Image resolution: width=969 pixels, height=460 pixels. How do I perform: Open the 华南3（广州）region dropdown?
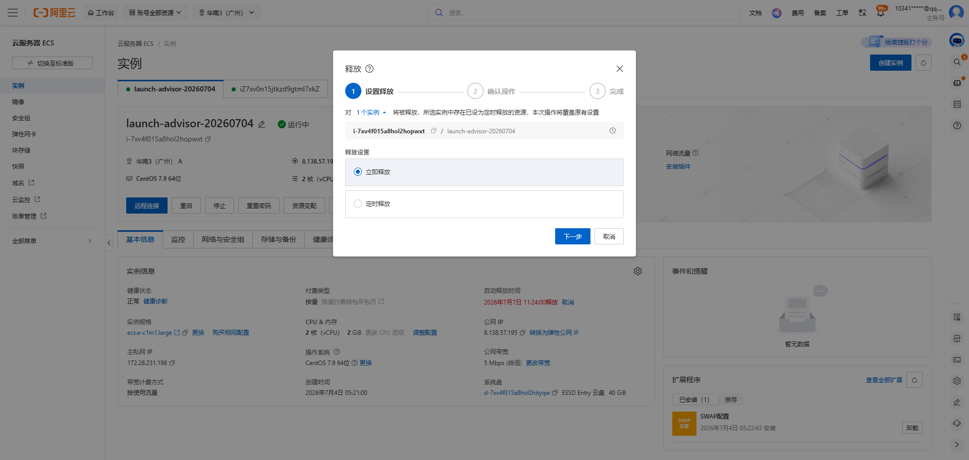coord(227,13)
